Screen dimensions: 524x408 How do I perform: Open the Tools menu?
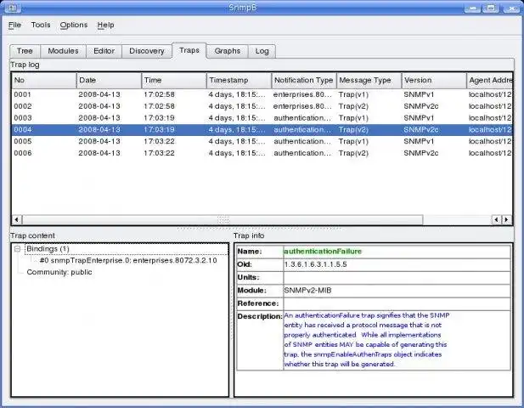[41, 25]
